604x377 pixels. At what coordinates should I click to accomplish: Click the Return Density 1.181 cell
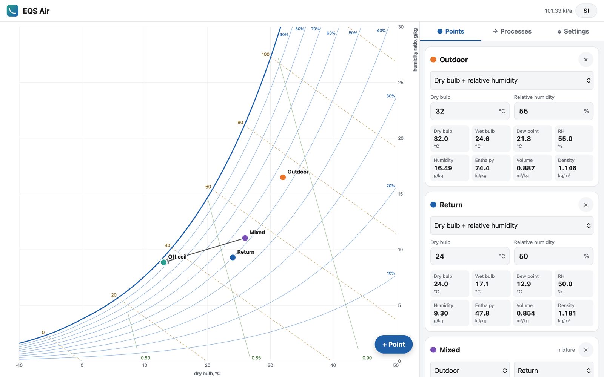pos(574,313)
